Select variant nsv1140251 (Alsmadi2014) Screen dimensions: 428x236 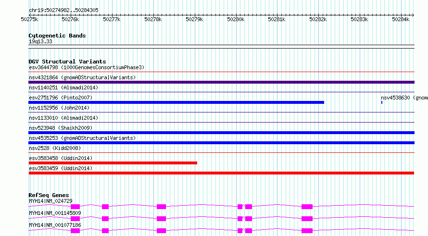(63, 87)
